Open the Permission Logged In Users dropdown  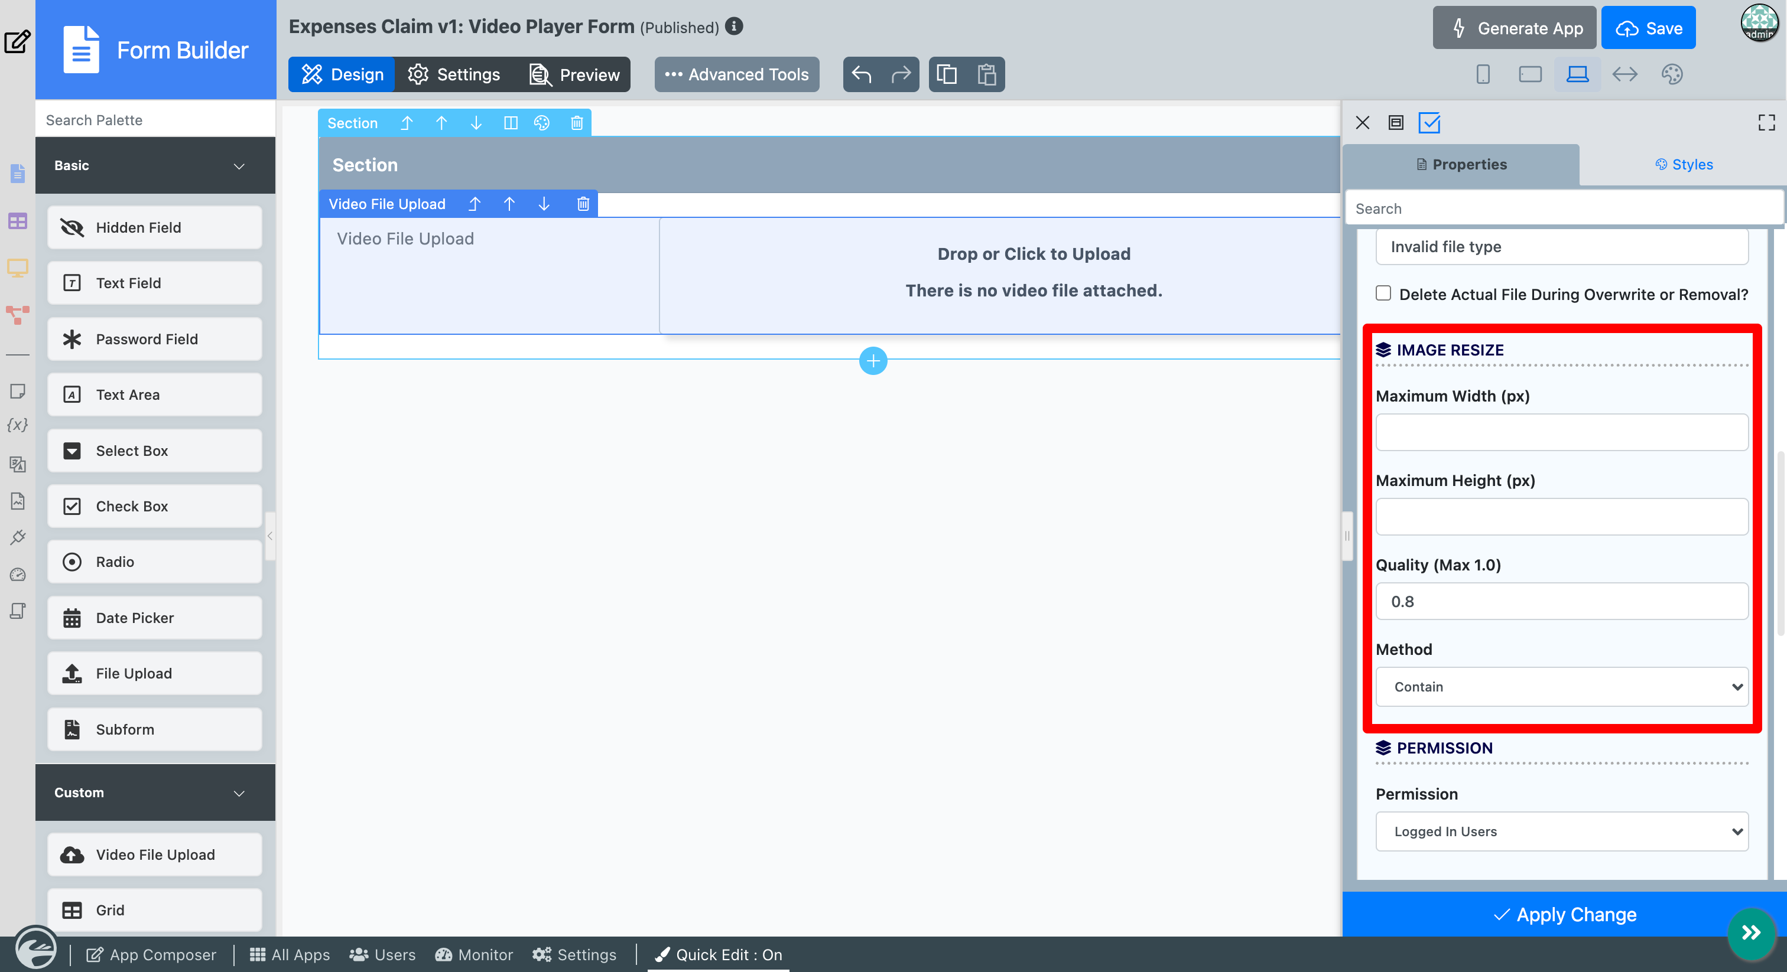click(x=1561, y=831)
